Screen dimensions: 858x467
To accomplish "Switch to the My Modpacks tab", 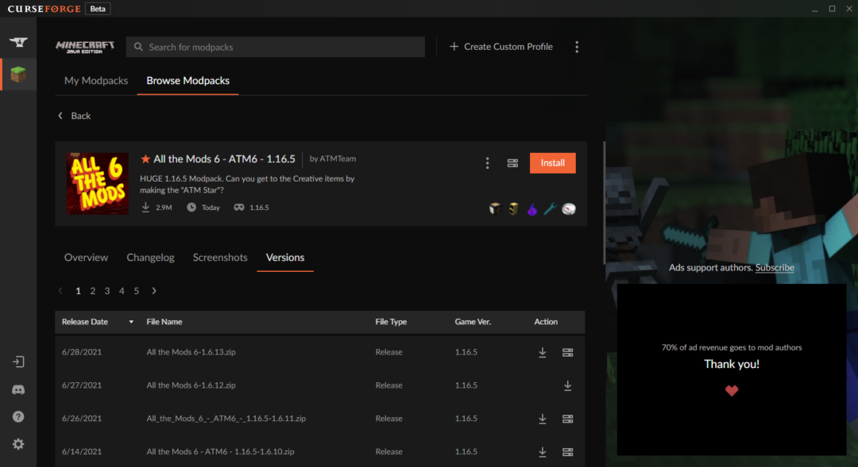I will point(96,80).
